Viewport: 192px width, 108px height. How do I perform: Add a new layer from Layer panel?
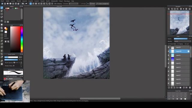pos(169,88)
